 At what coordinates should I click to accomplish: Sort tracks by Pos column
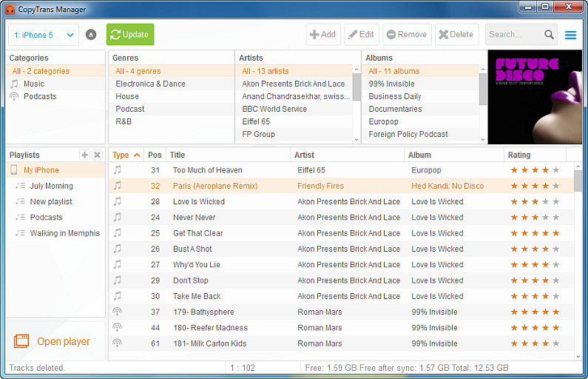[155, 155]
